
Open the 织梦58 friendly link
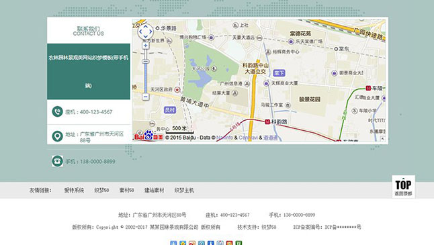point(101,190)
